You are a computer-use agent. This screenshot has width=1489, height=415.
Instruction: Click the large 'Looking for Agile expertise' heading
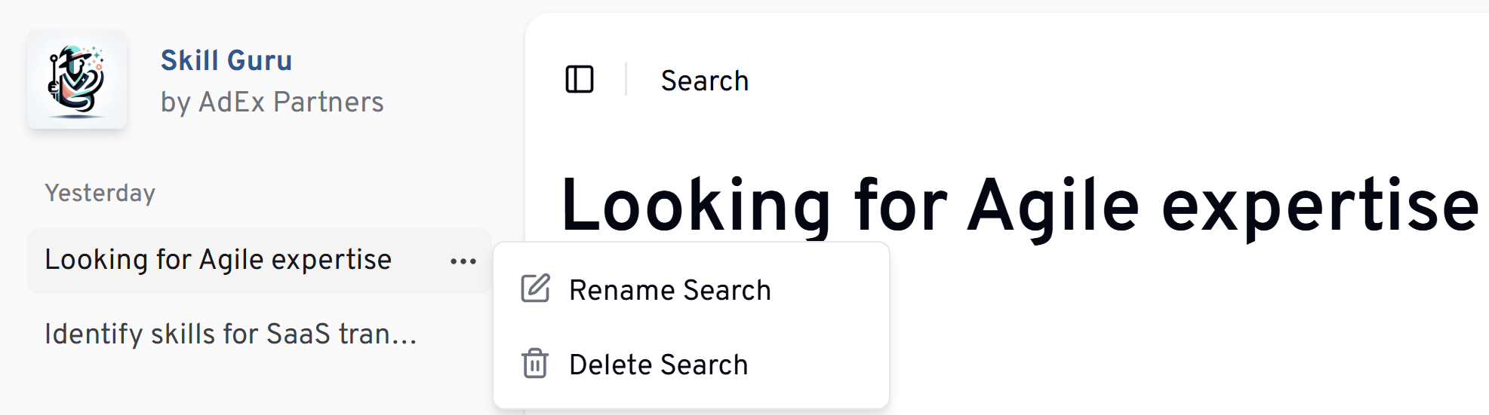pos(1019,206)
